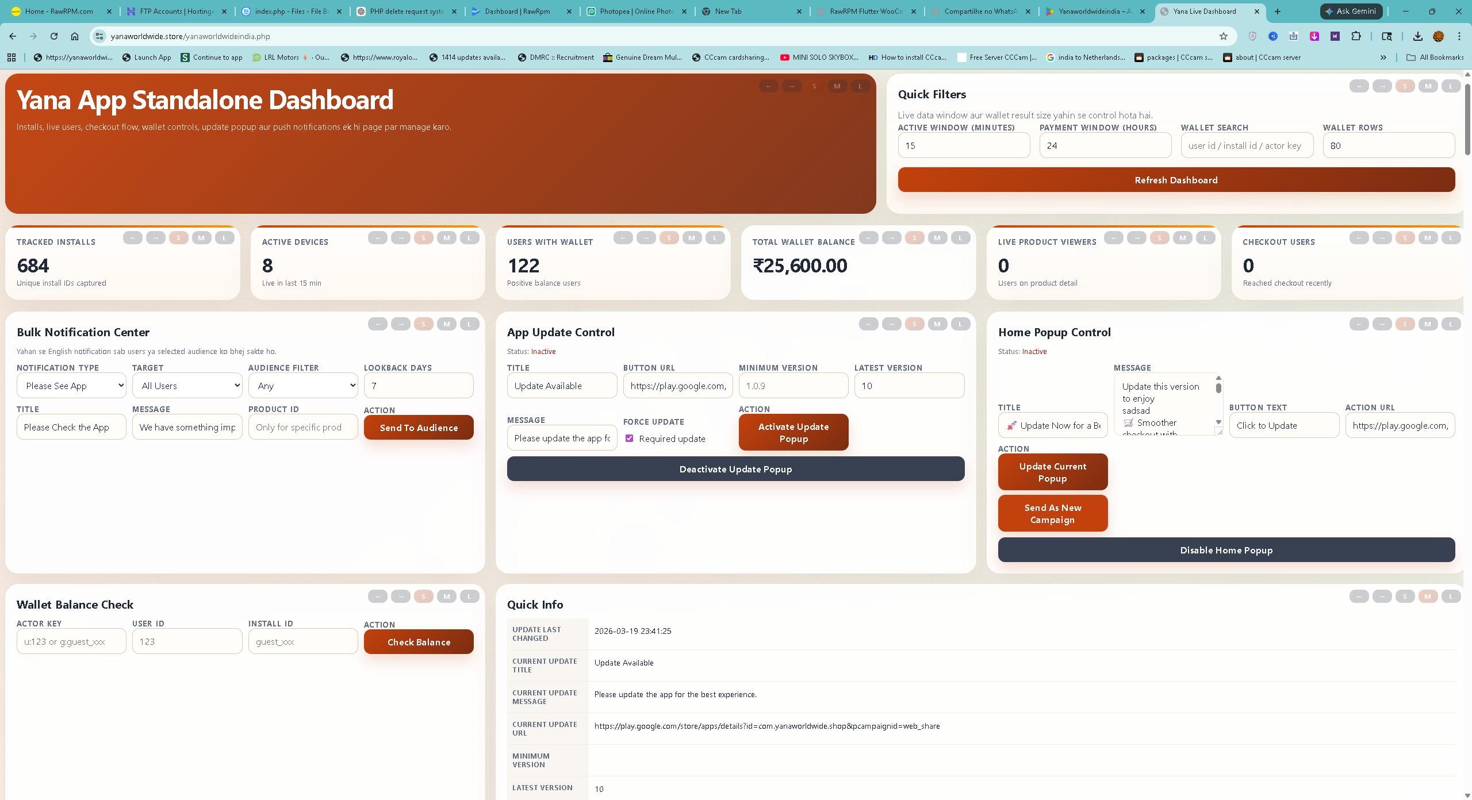Viewport: 1472px width, 800px height.
Task: Open the Notification Type dropdown
Action: point(71,386)
